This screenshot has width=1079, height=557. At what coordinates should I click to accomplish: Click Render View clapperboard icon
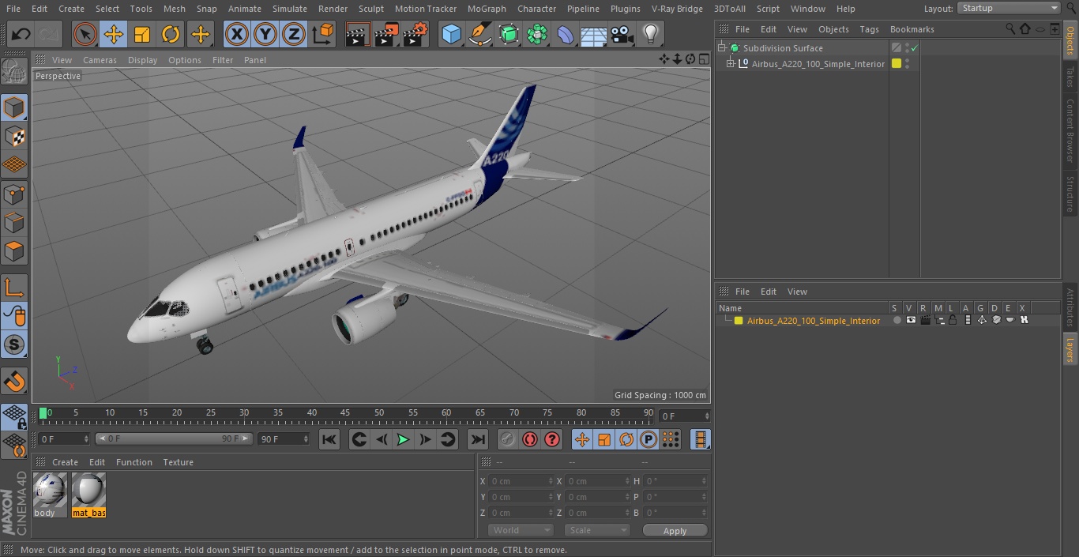tap(358, 34)
